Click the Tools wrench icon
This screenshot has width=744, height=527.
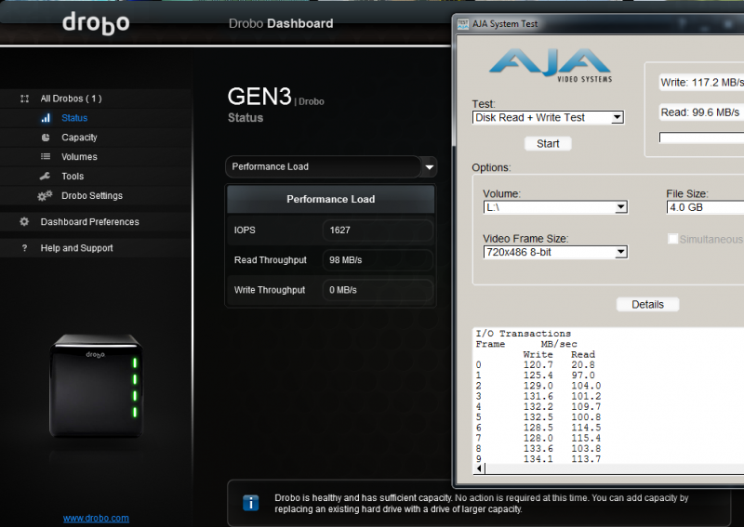click(x=45, y=176)
